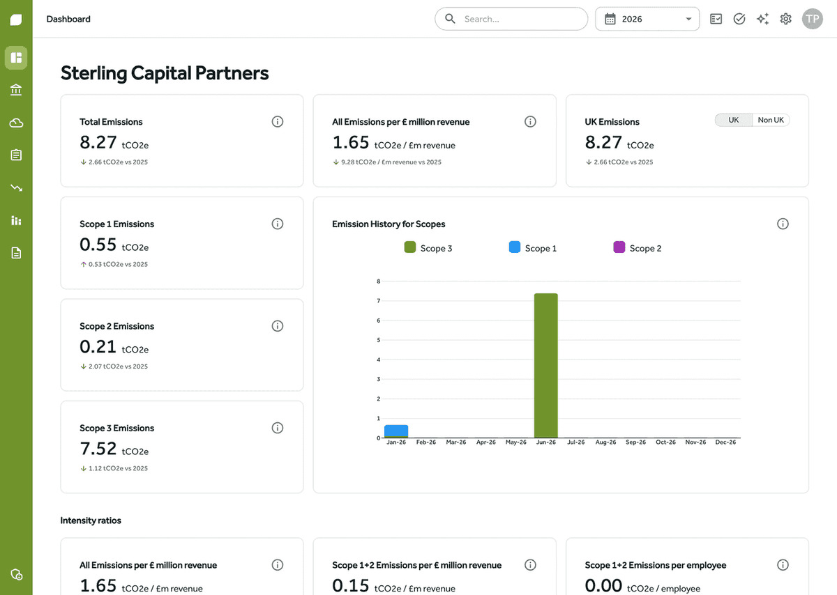The width and height of the screenshot is (837, 595).
Task: Click the Jun-26 green Scope 3 bar
Action: [546, 366]
